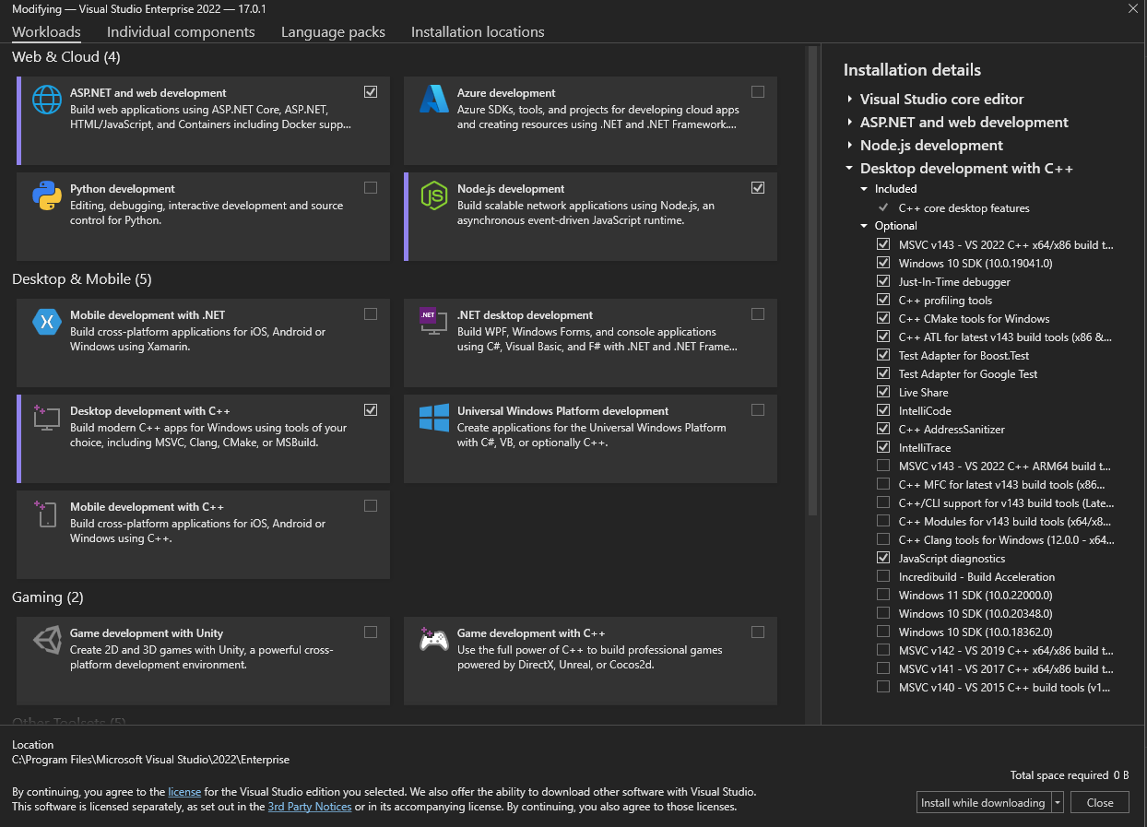This screenshot has height=827, width=1147.
Task: Click the Game development with C++ controller icon
Action: coord(434,640)
